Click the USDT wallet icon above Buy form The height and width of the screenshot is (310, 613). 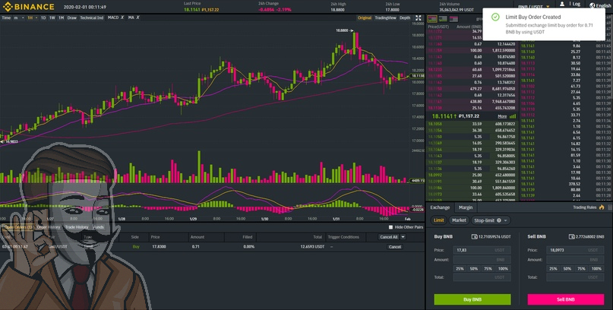474,236
